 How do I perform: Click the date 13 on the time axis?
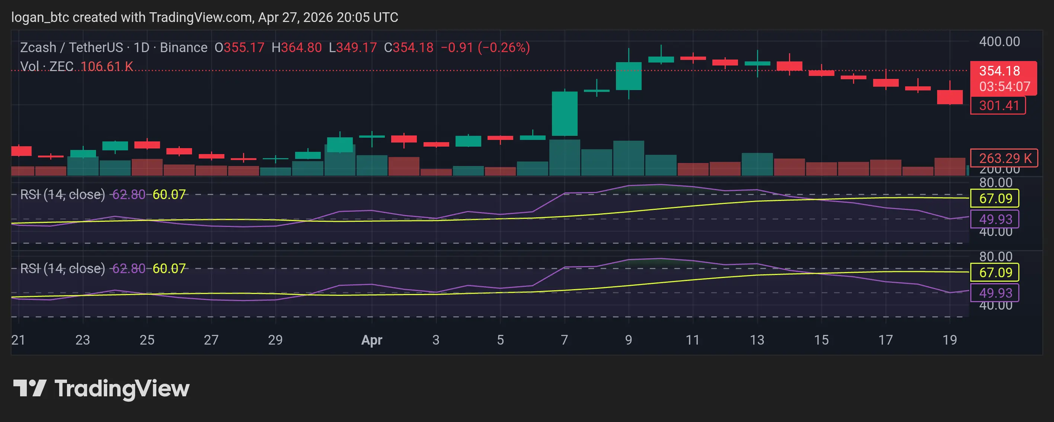(x=757, y=340)
